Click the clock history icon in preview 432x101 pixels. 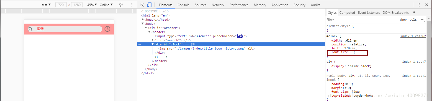[x=107, y=29]
